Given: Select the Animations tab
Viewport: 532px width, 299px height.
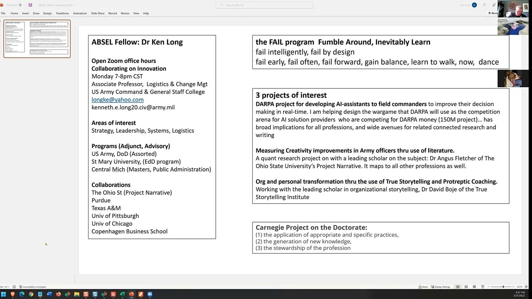Looking at the screenshot, I should [x=80, y=13].
